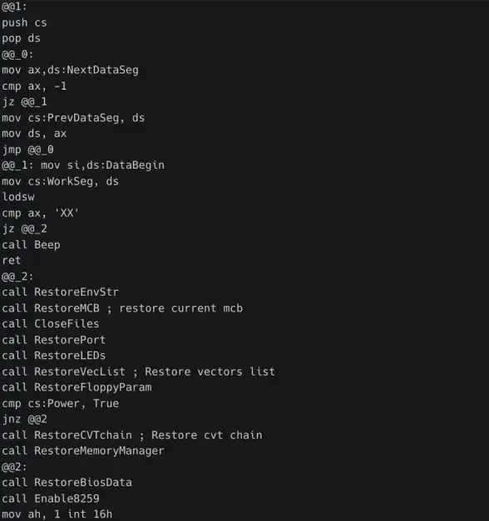Click the 'lodsw' instruction
The image size is (489, 521).
[18, 197]
